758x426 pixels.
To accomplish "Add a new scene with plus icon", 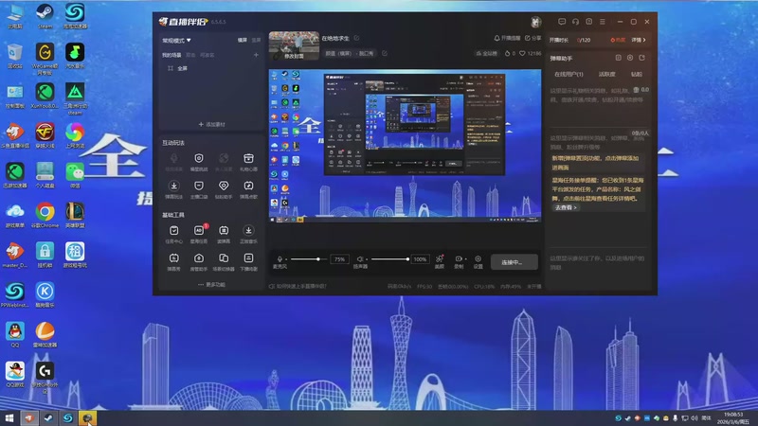I will click(256, 55).
